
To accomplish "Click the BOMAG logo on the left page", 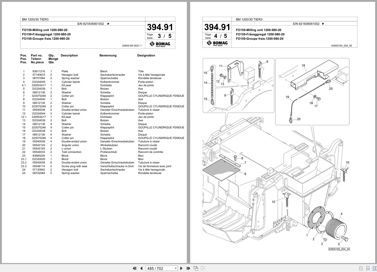I will point(160,44).
